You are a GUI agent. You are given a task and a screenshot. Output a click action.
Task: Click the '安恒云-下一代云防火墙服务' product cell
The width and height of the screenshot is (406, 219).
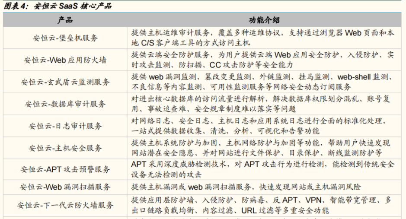(x=65, y=205)
